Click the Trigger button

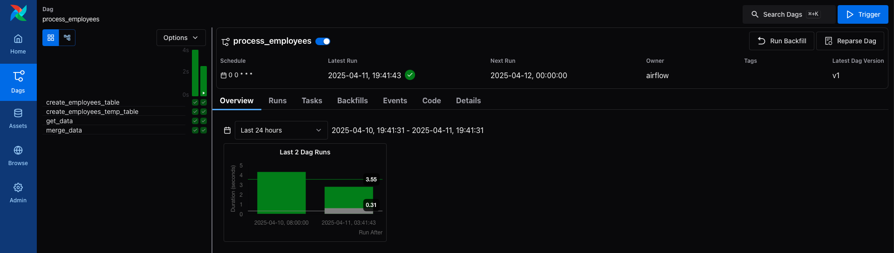862,14
